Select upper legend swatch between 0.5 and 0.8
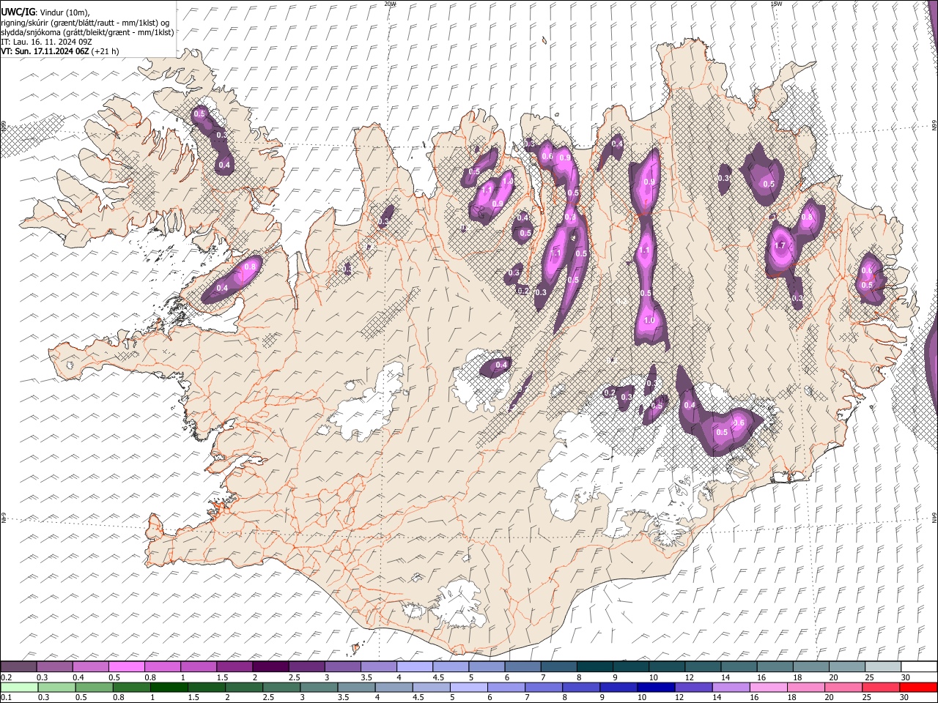Image resolution: width=938 pixels, height=703 pixels. [127, 667]
